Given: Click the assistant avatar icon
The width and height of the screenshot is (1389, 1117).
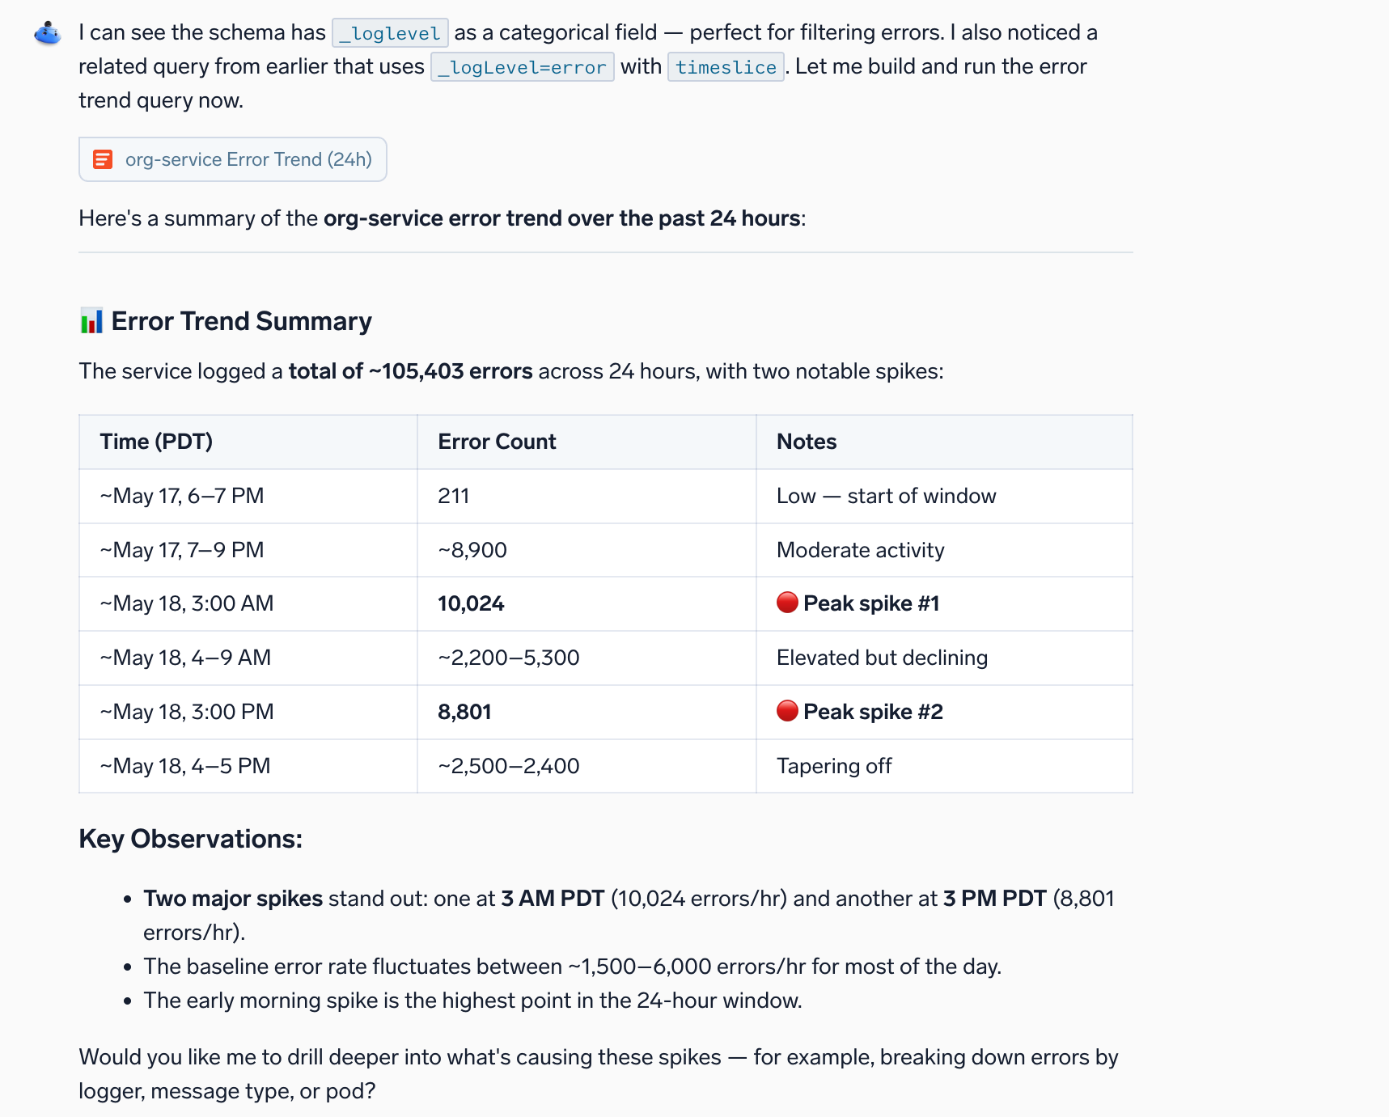Looking at the screenshot, I should click(x=48, y=33).
